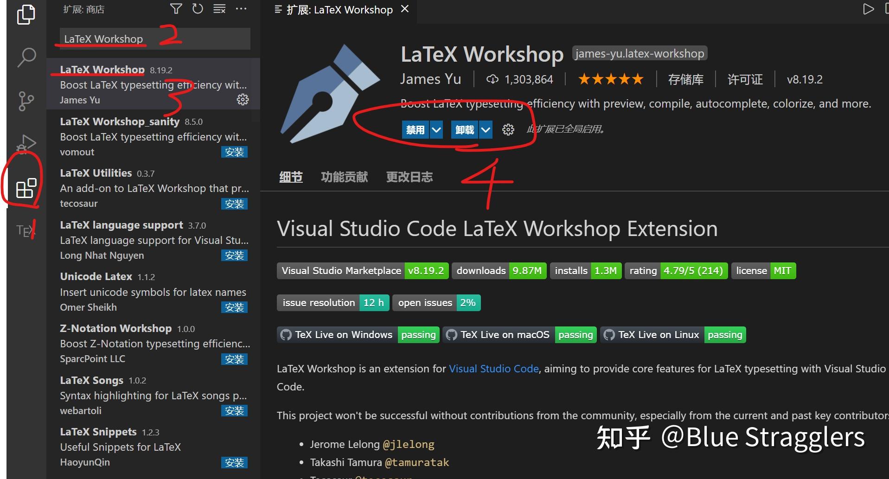Open settings gear for LaTeX Workshop list entry
The image size is (889, 479).
[243, 99]
